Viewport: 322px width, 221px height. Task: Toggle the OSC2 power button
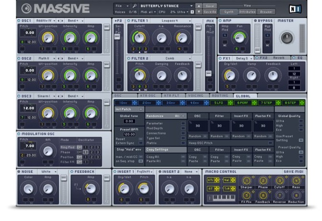[19, 58]
